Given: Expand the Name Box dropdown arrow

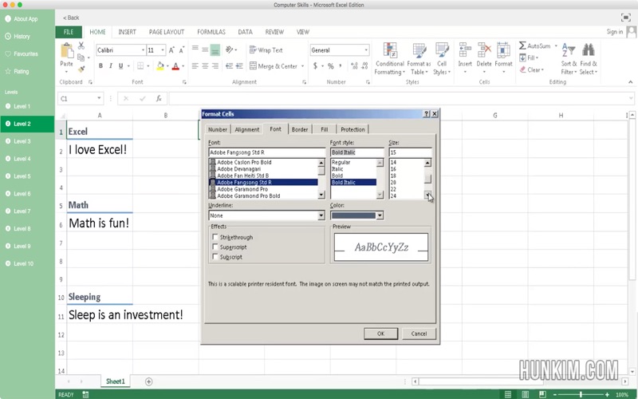Looking at the screenshot, I should [99, 98].
